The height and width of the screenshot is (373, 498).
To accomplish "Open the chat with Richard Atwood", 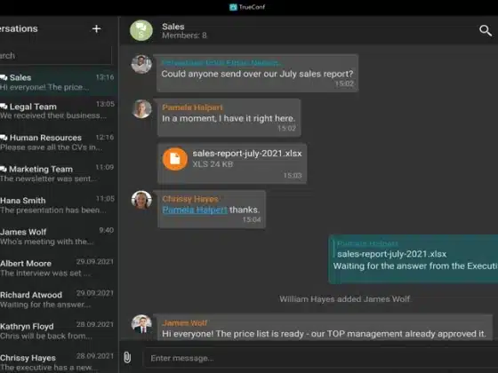I will [x=59, y=299].
